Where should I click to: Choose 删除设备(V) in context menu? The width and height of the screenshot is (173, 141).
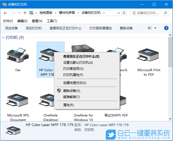pyautogui.click(x=87, y=91)
